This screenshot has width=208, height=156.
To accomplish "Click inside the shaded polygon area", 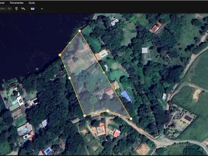I will tap(88, 78).
